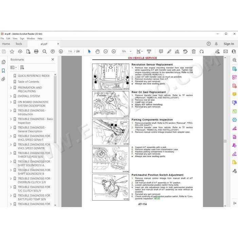The height and width of the screenshot is (238, 238).
Task: Close the Bookmarks panel
Action: (53, 60)
